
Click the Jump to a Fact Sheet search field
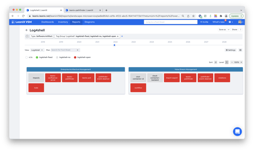click(x=170, y=22)
